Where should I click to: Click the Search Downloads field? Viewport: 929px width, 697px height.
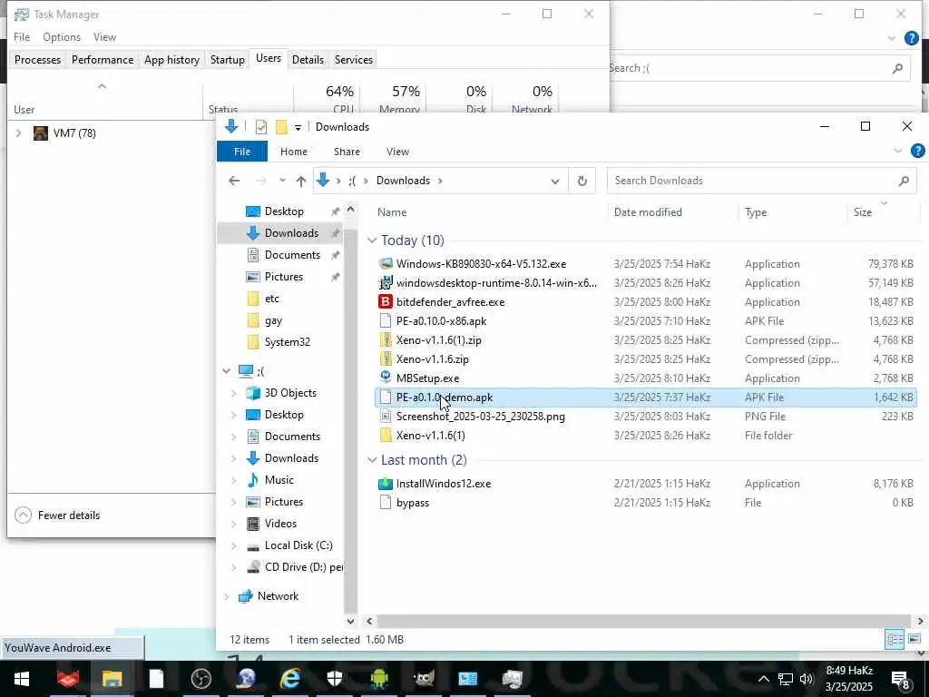pyautogui.click(x=761, y=181)
